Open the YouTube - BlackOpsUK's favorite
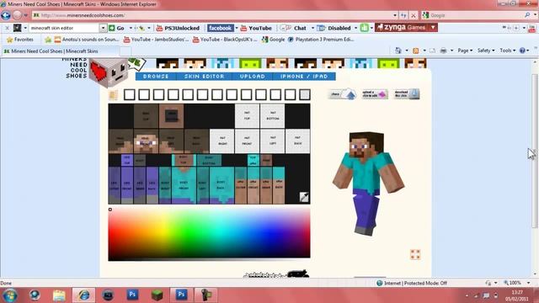This screenshot has width=539, height=303. coord(225,40)
